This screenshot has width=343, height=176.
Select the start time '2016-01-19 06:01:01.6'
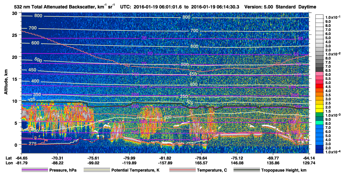[x=158, y=7]
